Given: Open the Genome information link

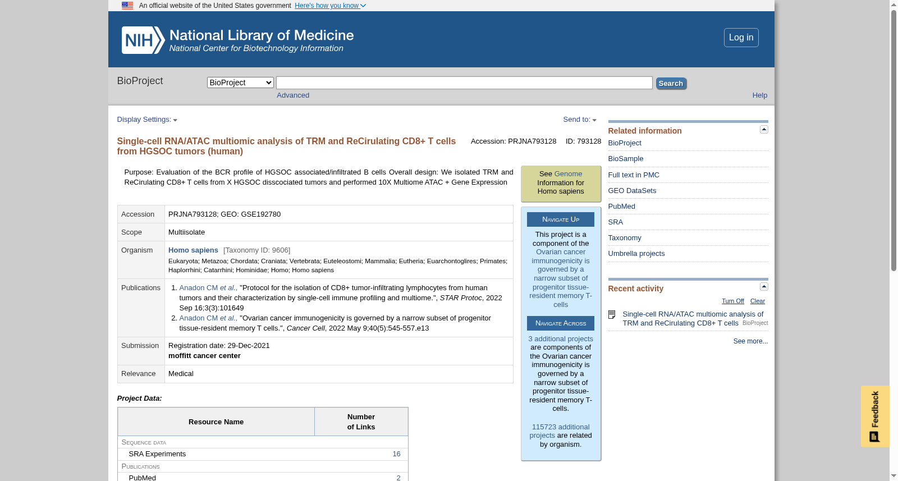Looking at the screenshot, I should point(568,174).
